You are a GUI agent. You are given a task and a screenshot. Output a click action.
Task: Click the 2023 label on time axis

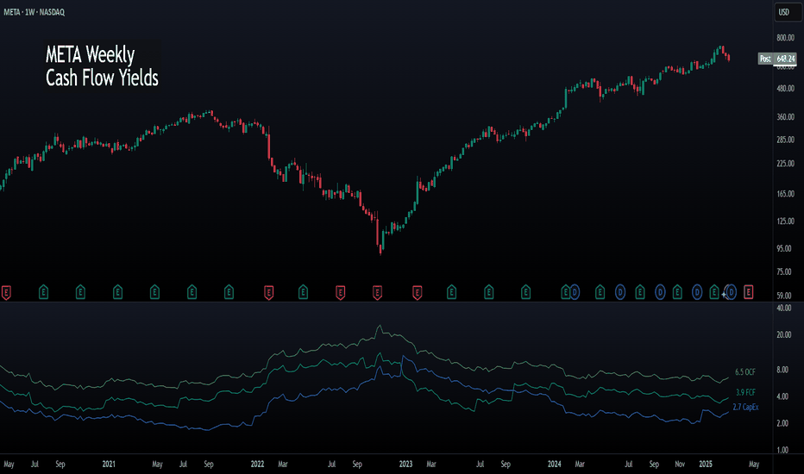pos(405,464)
